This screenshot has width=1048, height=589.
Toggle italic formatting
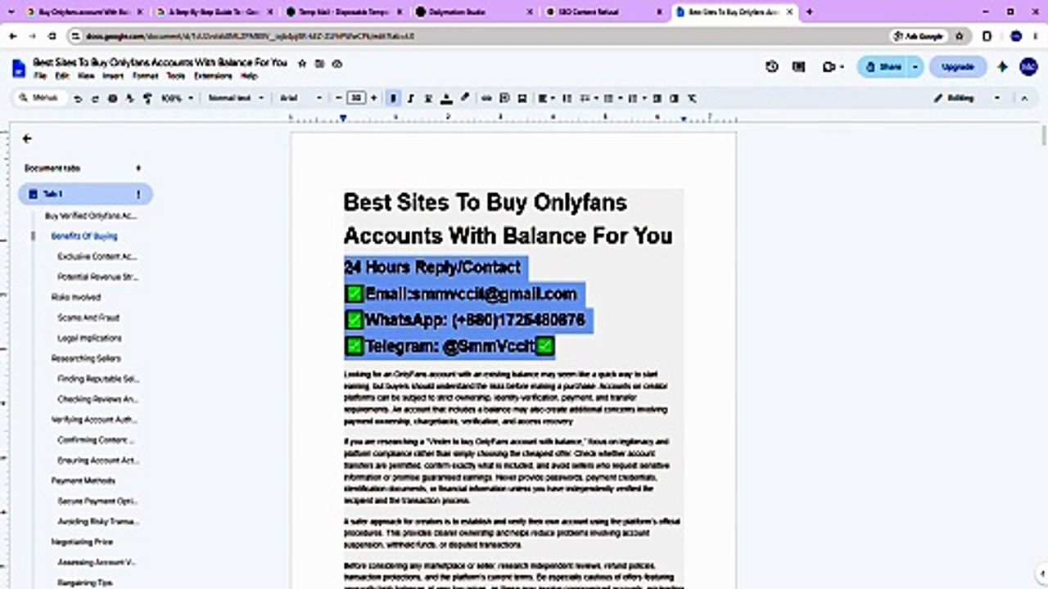click(411, 98)
